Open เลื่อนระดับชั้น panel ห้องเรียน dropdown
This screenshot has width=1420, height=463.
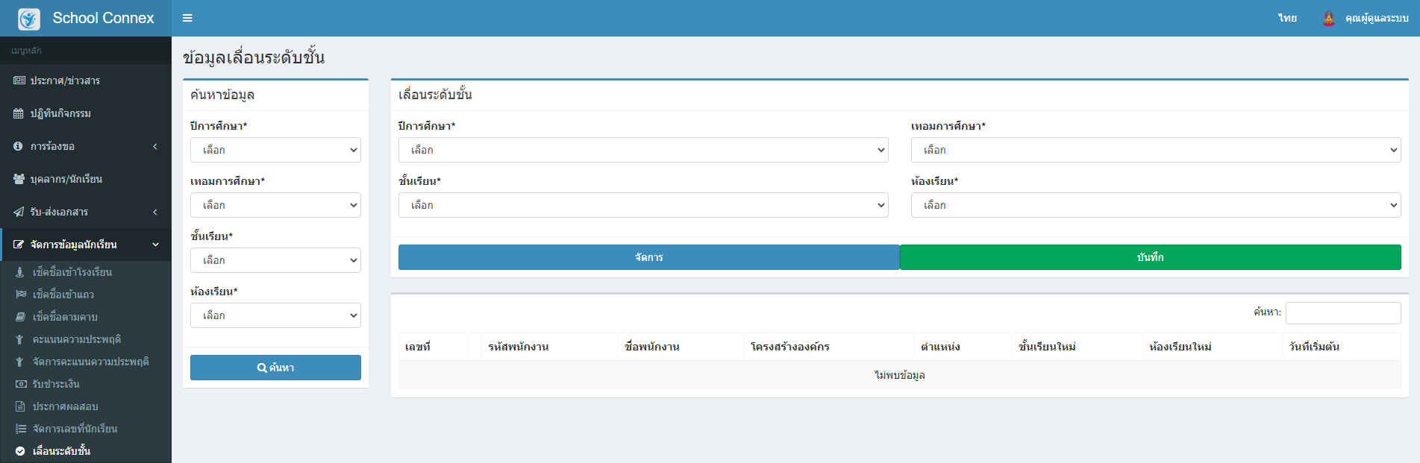point(1156,205)
